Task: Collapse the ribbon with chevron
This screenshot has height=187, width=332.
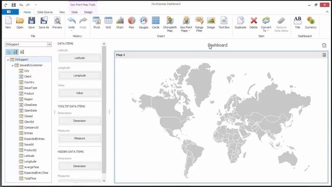Action: 327,12
